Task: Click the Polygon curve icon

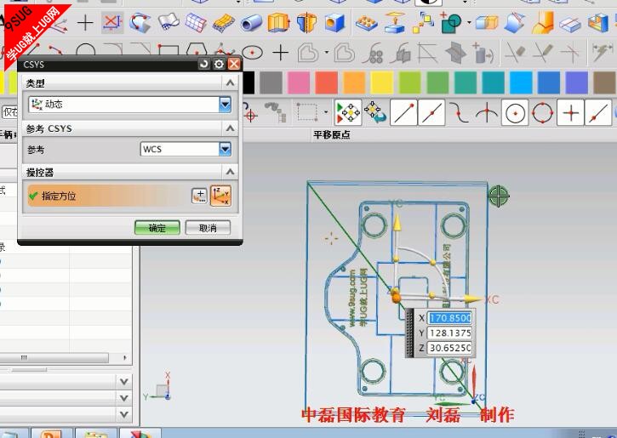Action: [197, 49]
